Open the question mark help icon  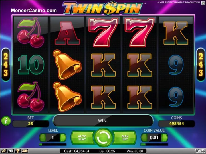point(18,151)
